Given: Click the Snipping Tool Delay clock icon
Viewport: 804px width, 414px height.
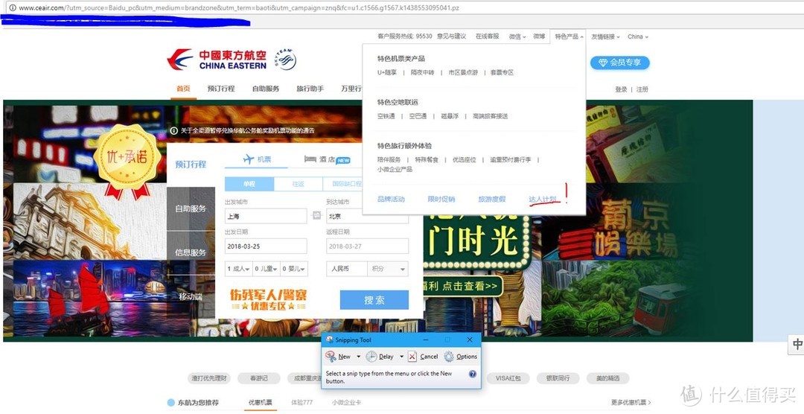Looking at the screenshot, I should tap(371, 357).
